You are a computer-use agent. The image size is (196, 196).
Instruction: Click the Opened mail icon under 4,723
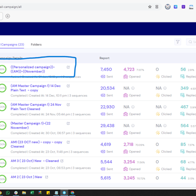(126, 76)
